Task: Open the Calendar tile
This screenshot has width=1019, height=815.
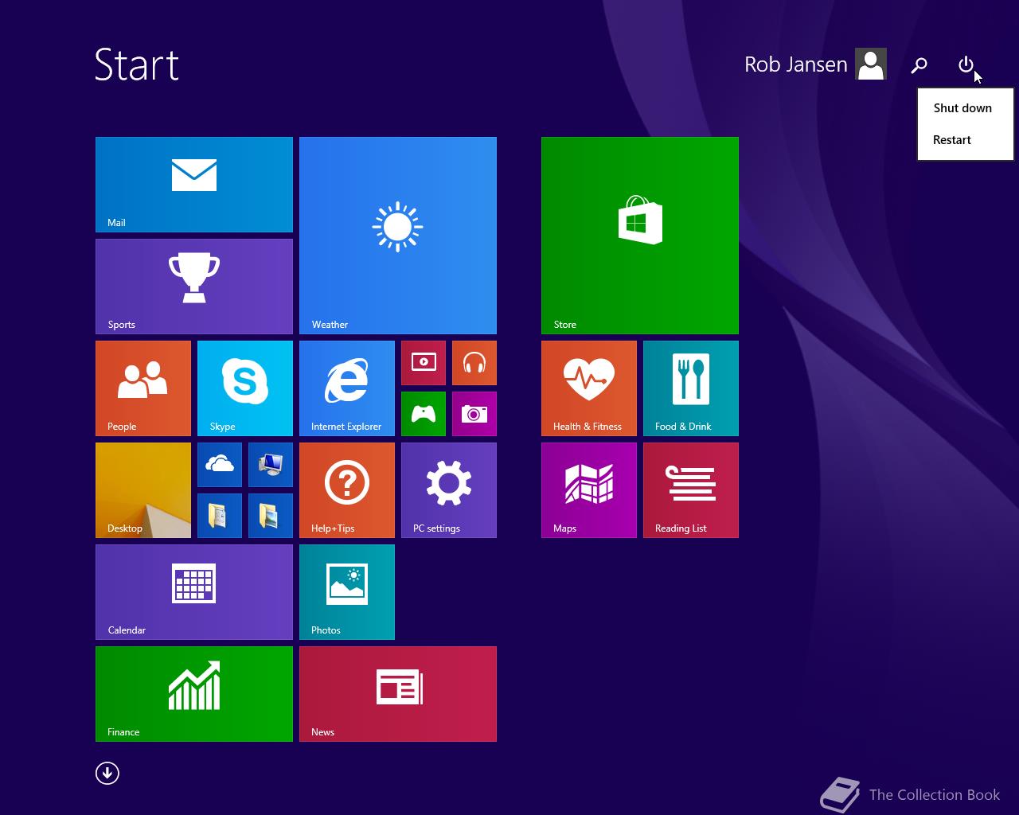Action: (194, 592)
